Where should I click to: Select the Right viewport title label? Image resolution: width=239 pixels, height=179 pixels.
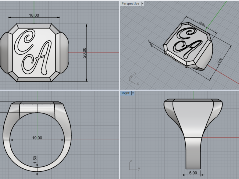tap(125, 93)
